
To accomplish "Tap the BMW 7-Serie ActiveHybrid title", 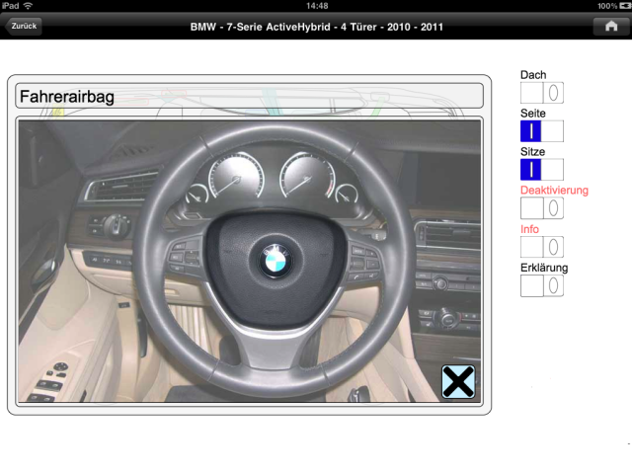I will [x=316, y=27].
